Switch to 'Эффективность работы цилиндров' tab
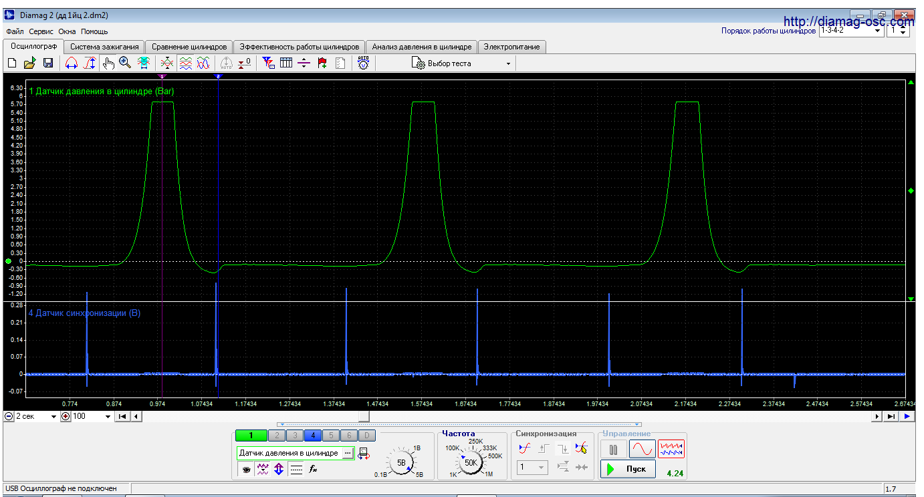Screen dimensions: 924x497 pyautogui.click(x=300, y=47)
